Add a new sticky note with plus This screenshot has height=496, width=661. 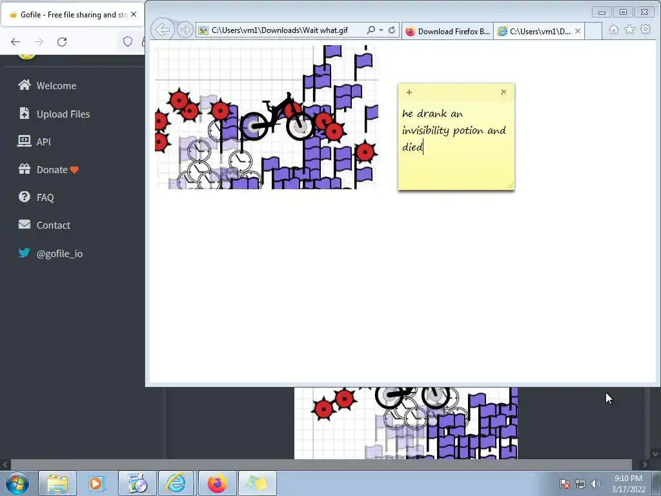409,92
